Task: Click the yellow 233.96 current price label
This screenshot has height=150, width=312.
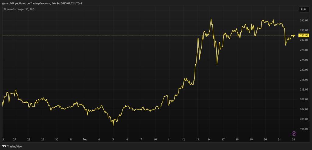Action: [x=303, y=36]
